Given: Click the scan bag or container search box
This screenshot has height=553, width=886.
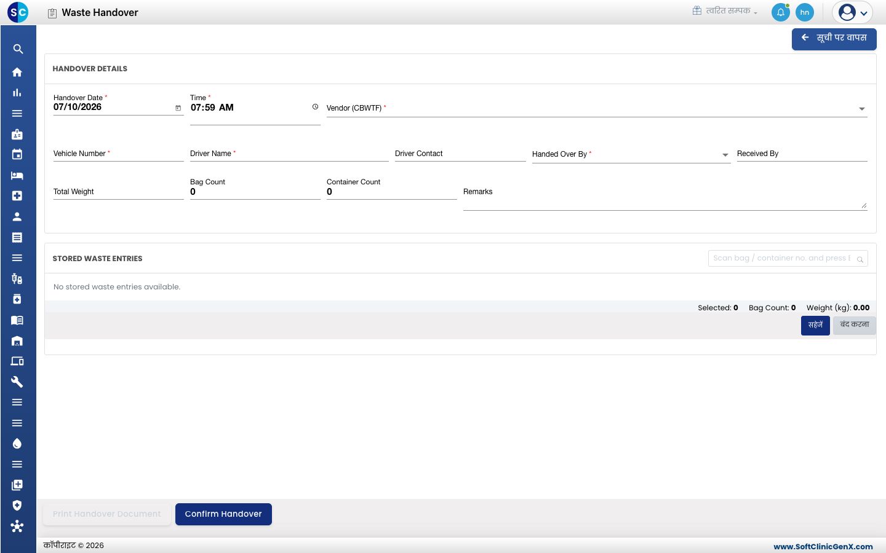Looking at the screenshot, I should (x=788, y=258).
